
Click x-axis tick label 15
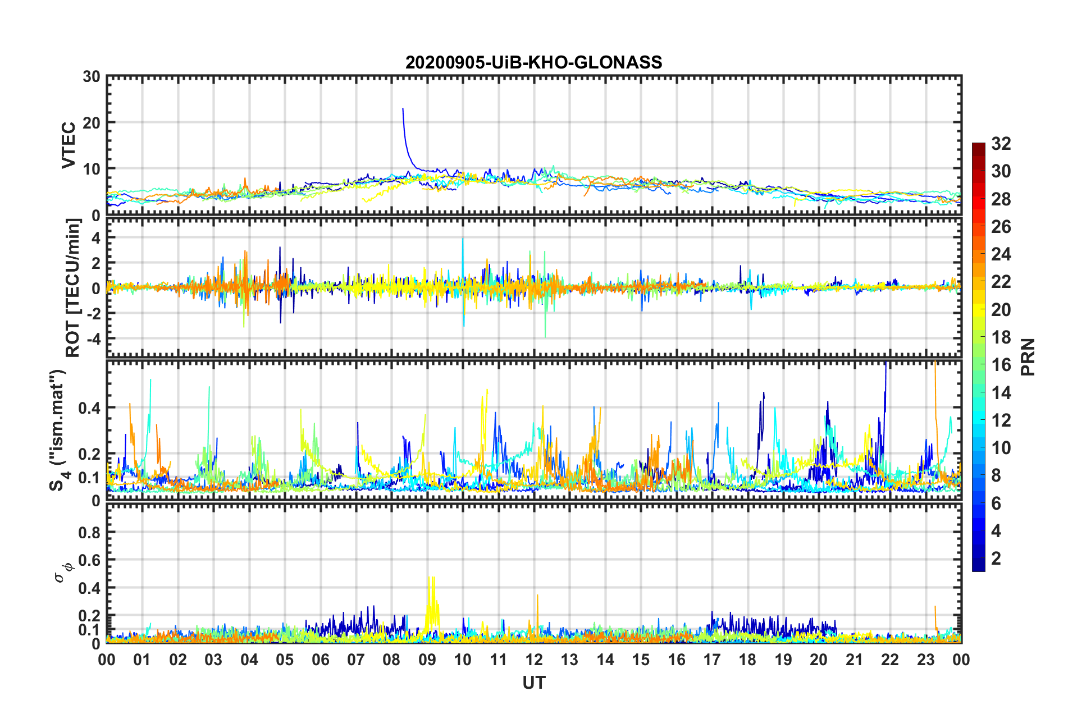641,660
